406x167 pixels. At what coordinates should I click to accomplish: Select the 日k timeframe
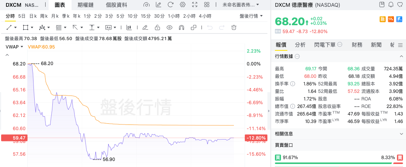tap(33, 16)
